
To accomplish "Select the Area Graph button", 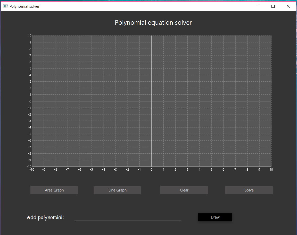I will pos(54,190).
